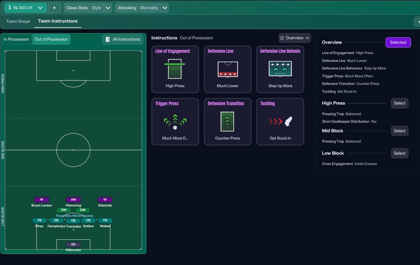Open the All Instructions button
The width and height of the screenshot is (420, 265).
pos(123,39)
